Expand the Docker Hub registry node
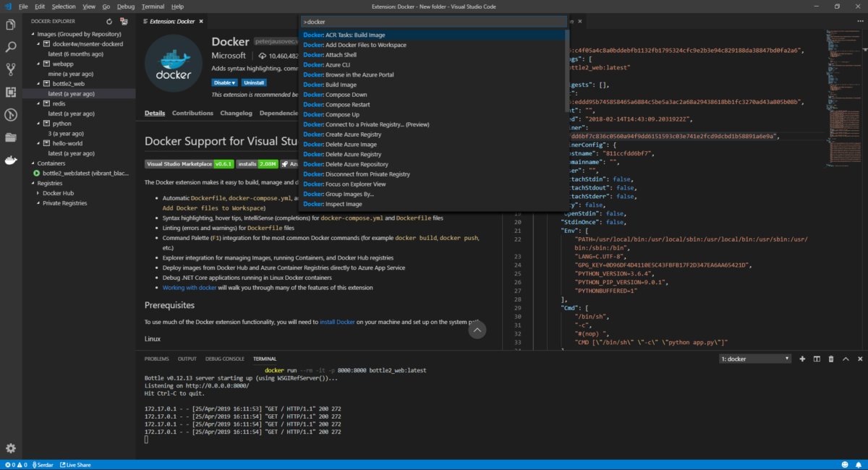 (38, 193)
